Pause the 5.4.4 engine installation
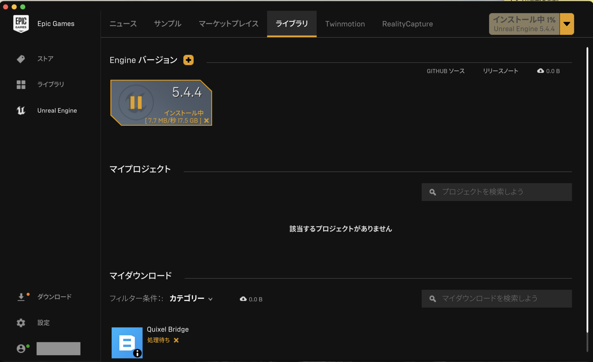Viewport: 593px width, 362px height. tap(136, 102)
